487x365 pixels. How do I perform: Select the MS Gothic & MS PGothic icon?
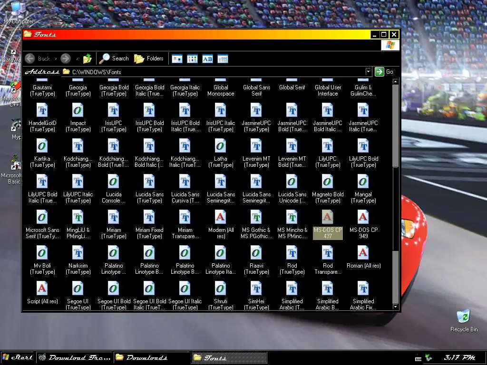[256, 217]
